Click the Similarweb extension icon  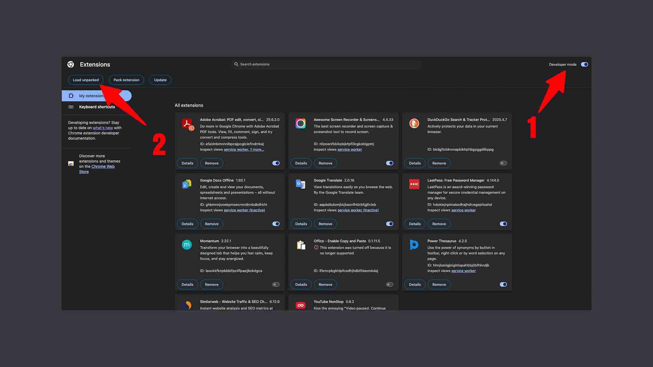click(187, 305)
